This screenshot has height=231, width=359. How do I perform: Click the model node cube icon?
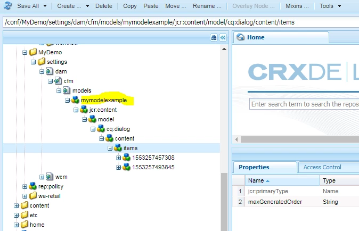93,119
